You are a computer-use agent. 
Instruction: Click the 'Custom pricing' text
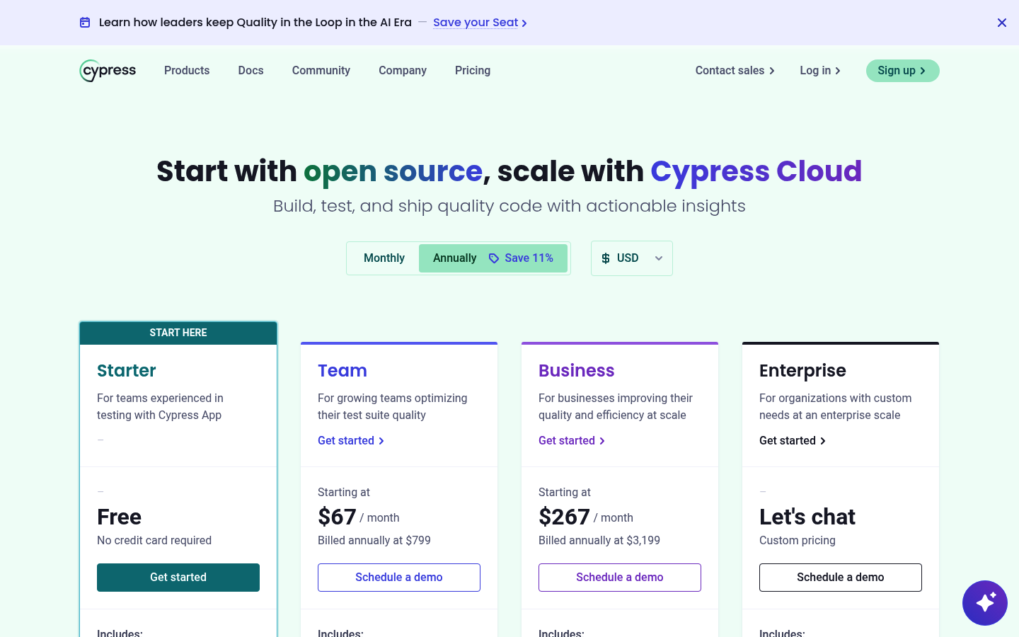(798, 541)
